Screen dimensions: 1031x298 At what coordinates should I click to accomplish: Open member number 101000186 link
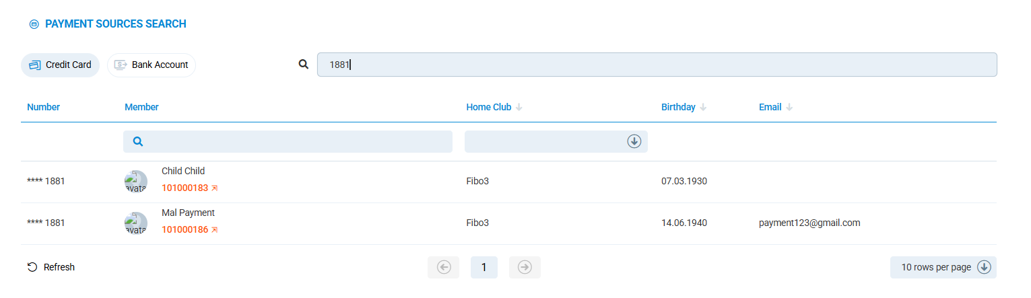tap(185, 230)
